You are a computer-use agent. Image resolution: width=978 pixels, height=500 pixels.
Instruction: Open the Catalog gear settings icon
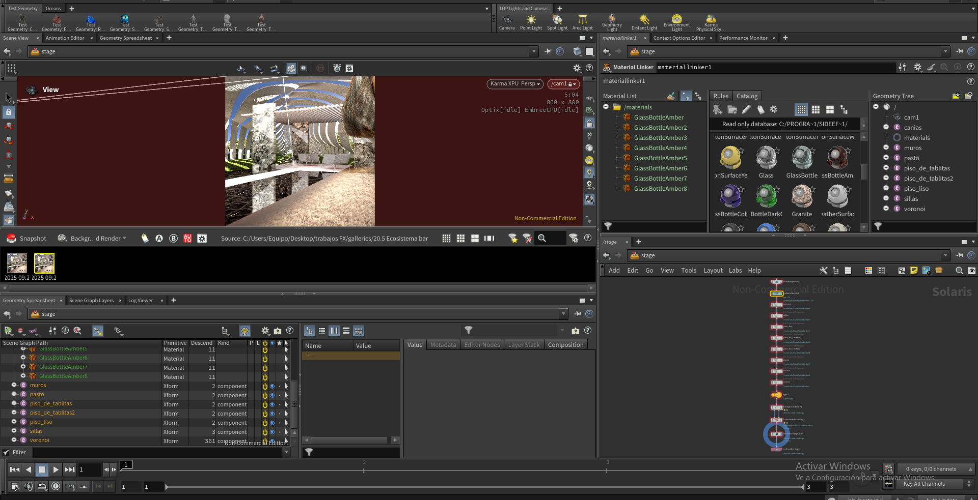pos(774,109)
